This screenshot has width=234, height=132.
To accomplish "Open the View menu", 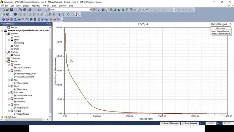I will [x=19, y=6].
